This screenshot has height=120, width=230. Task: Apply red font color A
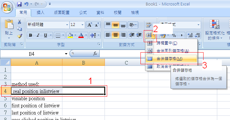[x=81, y=35]
